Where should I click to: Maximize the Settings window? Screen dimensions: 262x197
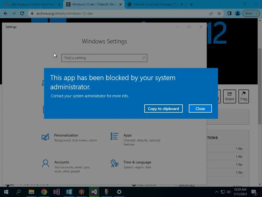tap(189, 27)
